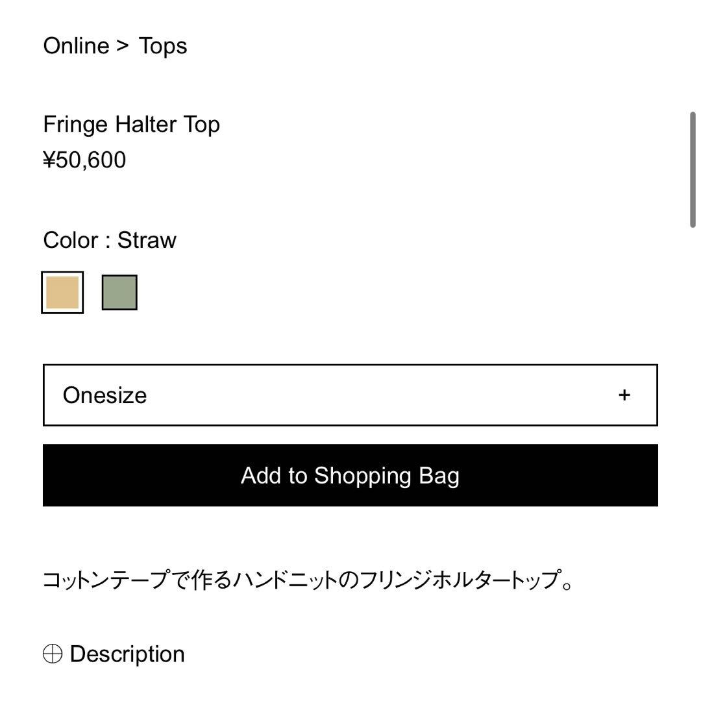701x701 pixels.
Task: Click the circled plus icon beside Description
Action: tap(52, 654)
